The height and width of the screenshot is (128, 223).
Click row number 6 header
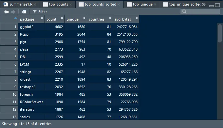click(x=9, y=64)
